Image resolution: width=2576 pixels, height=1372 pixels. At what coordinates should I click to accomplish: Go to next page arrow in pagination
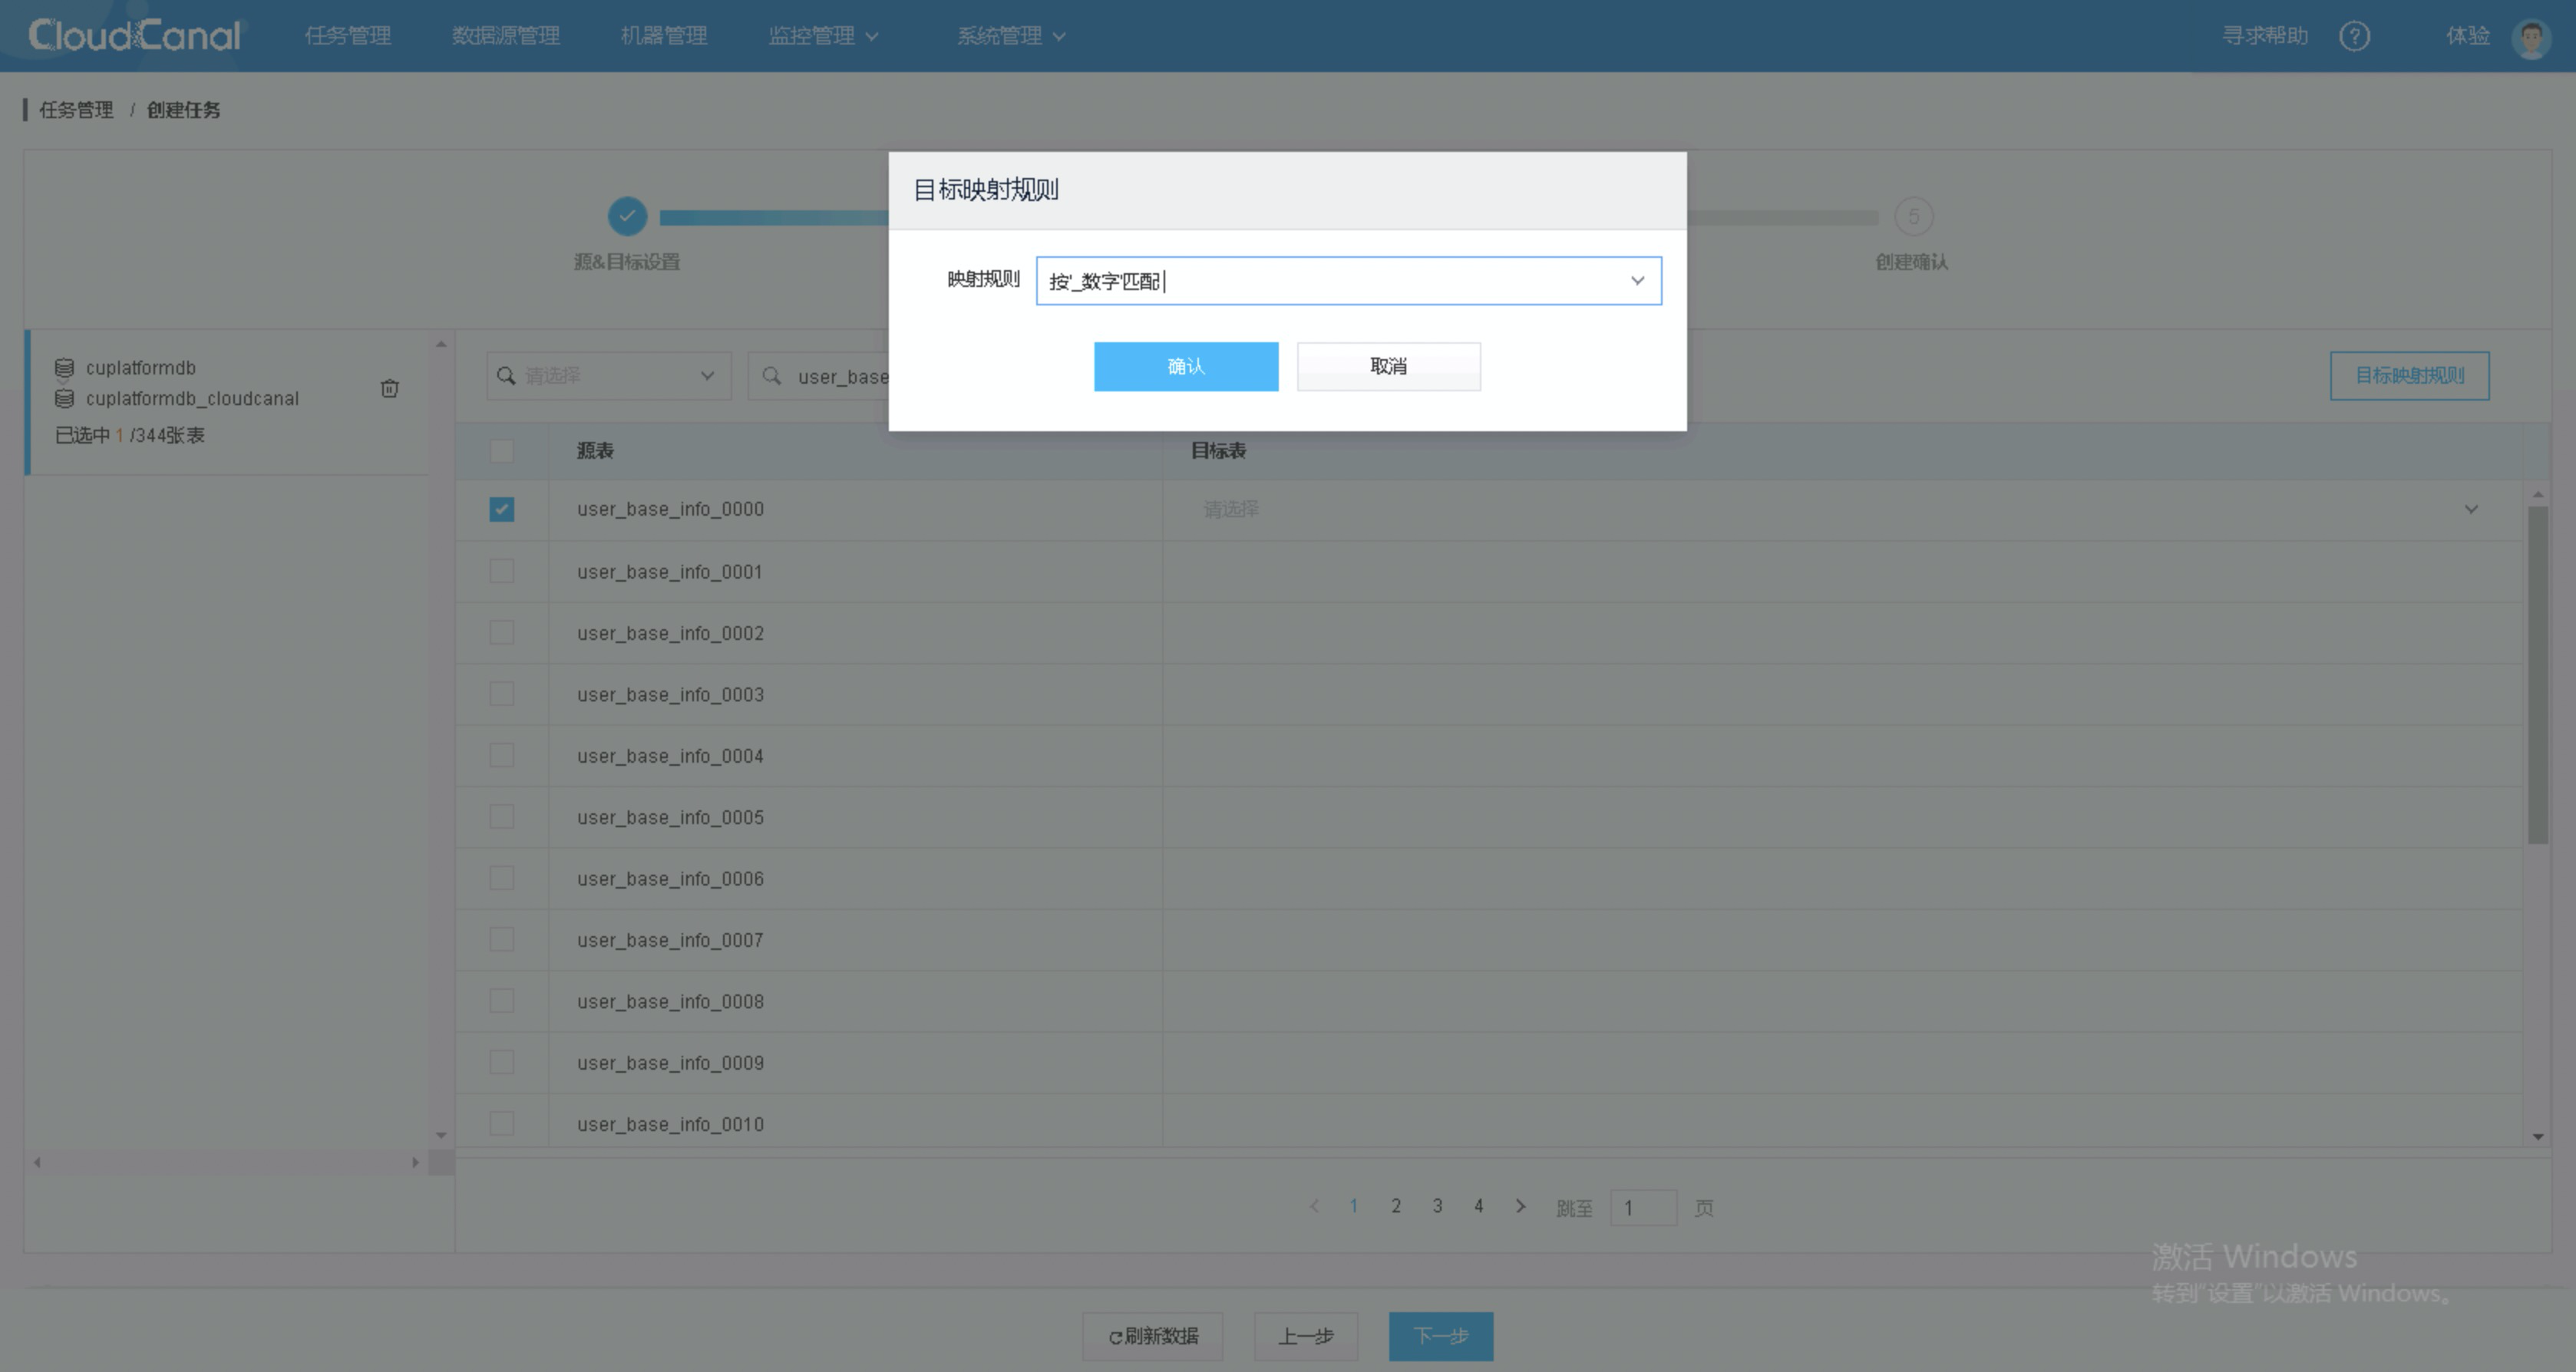pos(1520,1206)
